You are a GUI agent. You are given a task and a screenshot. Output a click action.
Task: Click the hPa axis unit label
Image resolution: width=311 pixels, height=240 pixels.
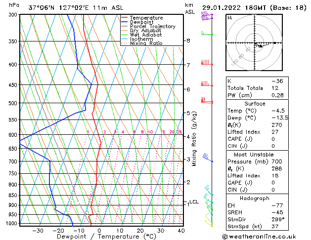pos(14,5)
